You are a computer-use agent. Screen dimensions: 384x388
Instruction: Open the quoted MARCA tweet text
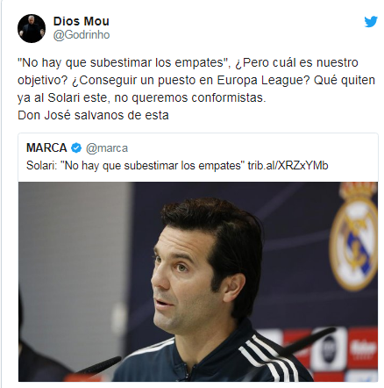click(x=177, y=166)
